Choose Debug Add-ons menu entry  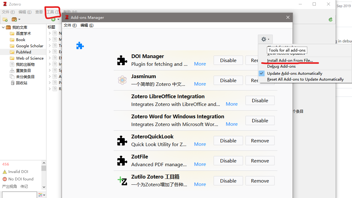click(281, 66)
